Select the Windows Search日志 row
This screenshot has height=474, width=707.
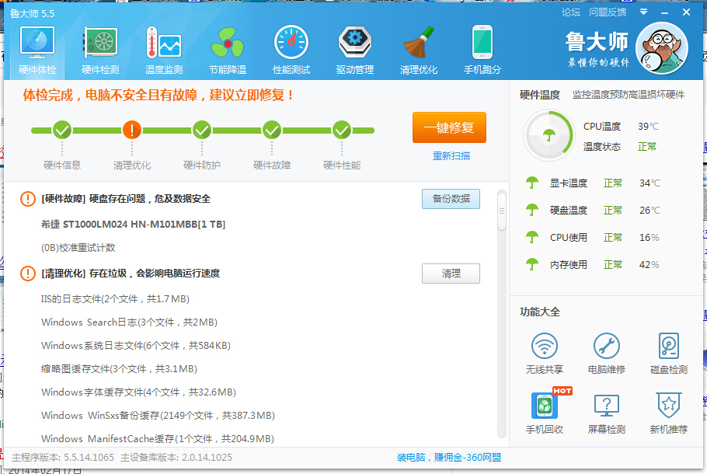pos(129,322)
